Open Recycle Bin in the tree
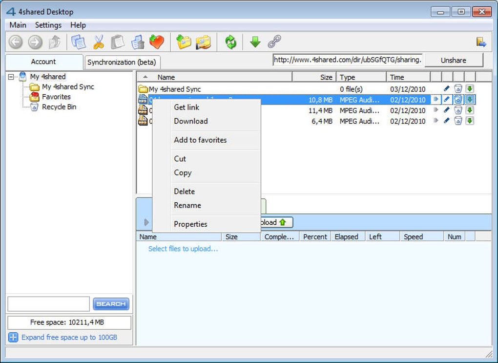The width and height of the screenshot is (498, 363). tap(59, 107)
